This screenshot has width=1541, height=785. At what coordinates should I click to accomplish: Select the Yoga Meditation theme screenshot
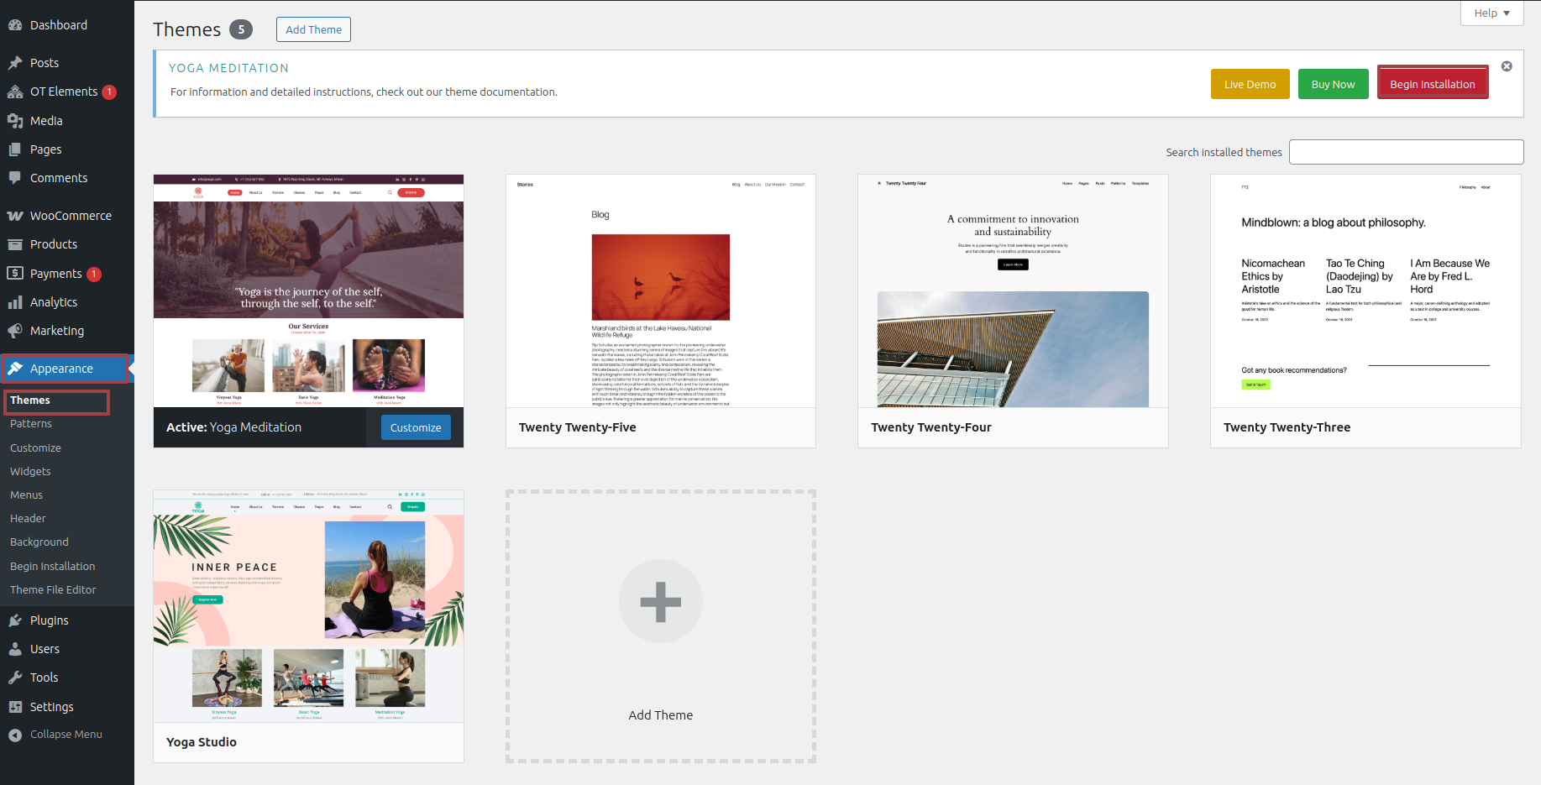point(308,290)
